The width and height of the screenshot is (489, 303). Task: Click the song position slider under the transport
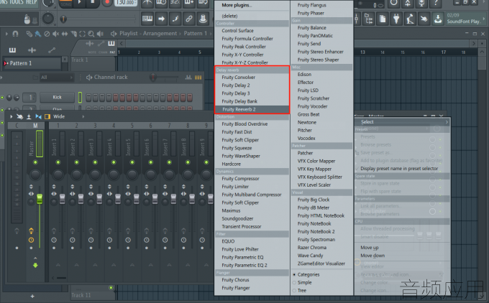99,19
